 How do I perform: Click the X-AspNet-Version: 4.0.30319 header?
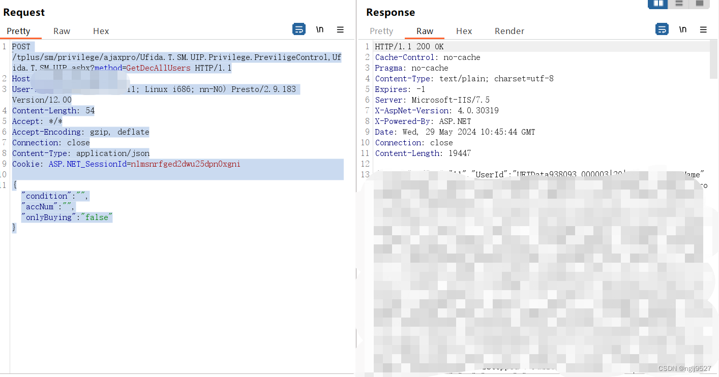437,111
